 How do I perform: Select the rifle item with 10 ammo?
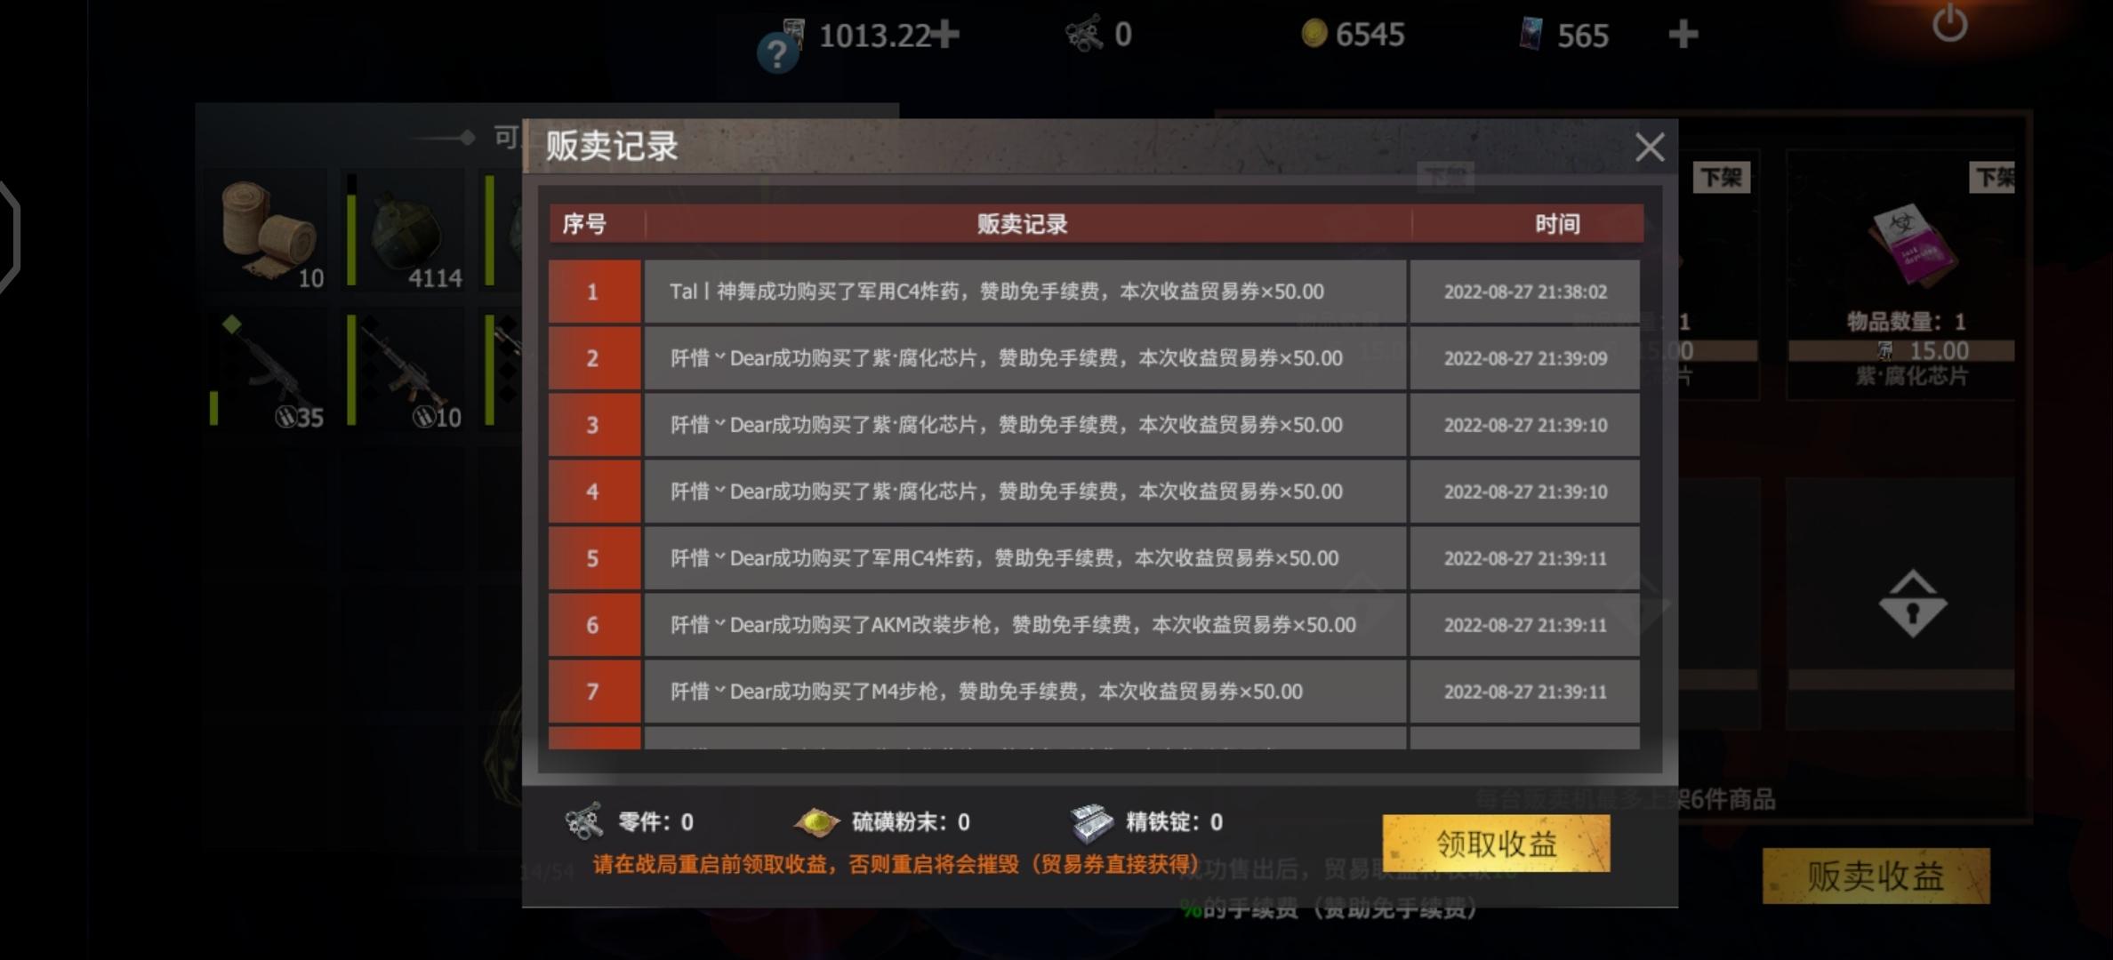[x=406, y=370]
